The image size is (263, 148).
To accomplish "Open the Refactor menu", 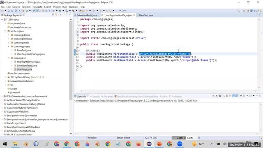I will coord(26,7).
